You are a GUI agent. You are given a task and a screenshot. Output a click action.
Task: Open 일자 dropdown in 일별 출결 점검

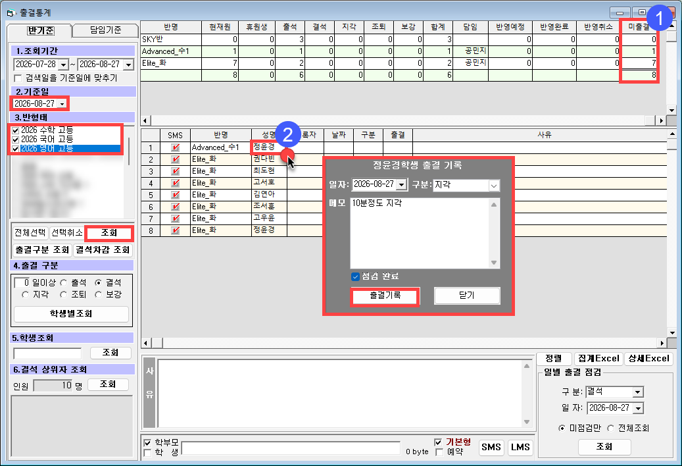click(639, 408)
